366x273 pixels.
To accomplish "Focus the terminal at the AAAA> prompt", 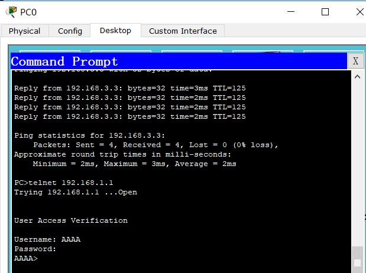I will click(x=26, y=258).
